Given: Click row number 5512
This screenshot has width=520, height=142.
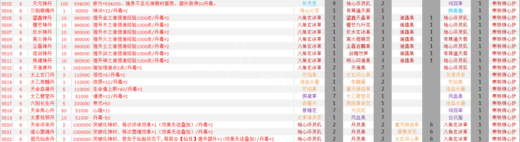Looking at the screenshot, I should click(x=7, y=68).
